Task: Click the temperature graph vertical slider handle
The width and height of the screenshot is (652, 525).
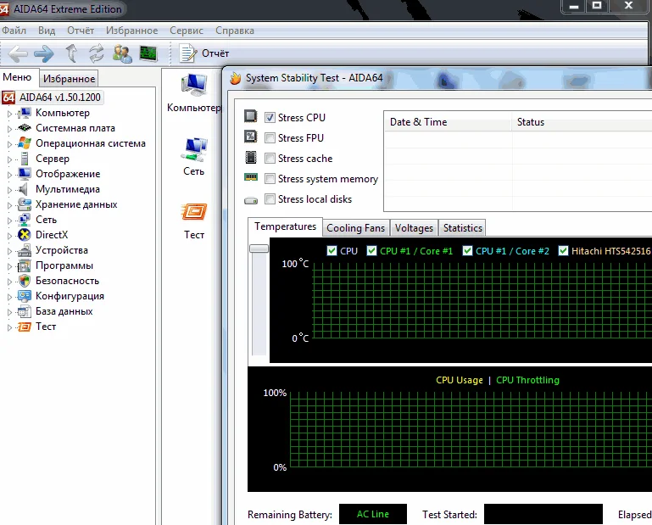Action: [x=259, y=249]
